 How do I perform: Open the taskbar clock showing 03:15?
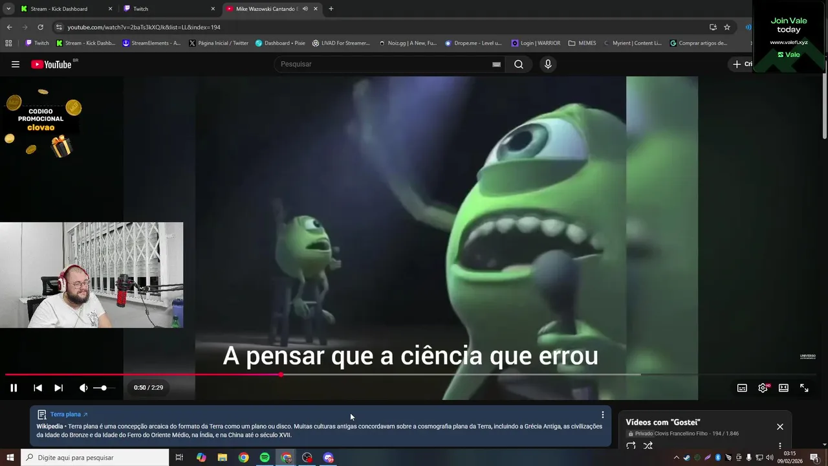789,458
